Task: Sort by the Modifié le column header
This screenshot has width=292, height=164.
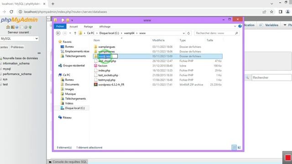Action: pos(158,41)
